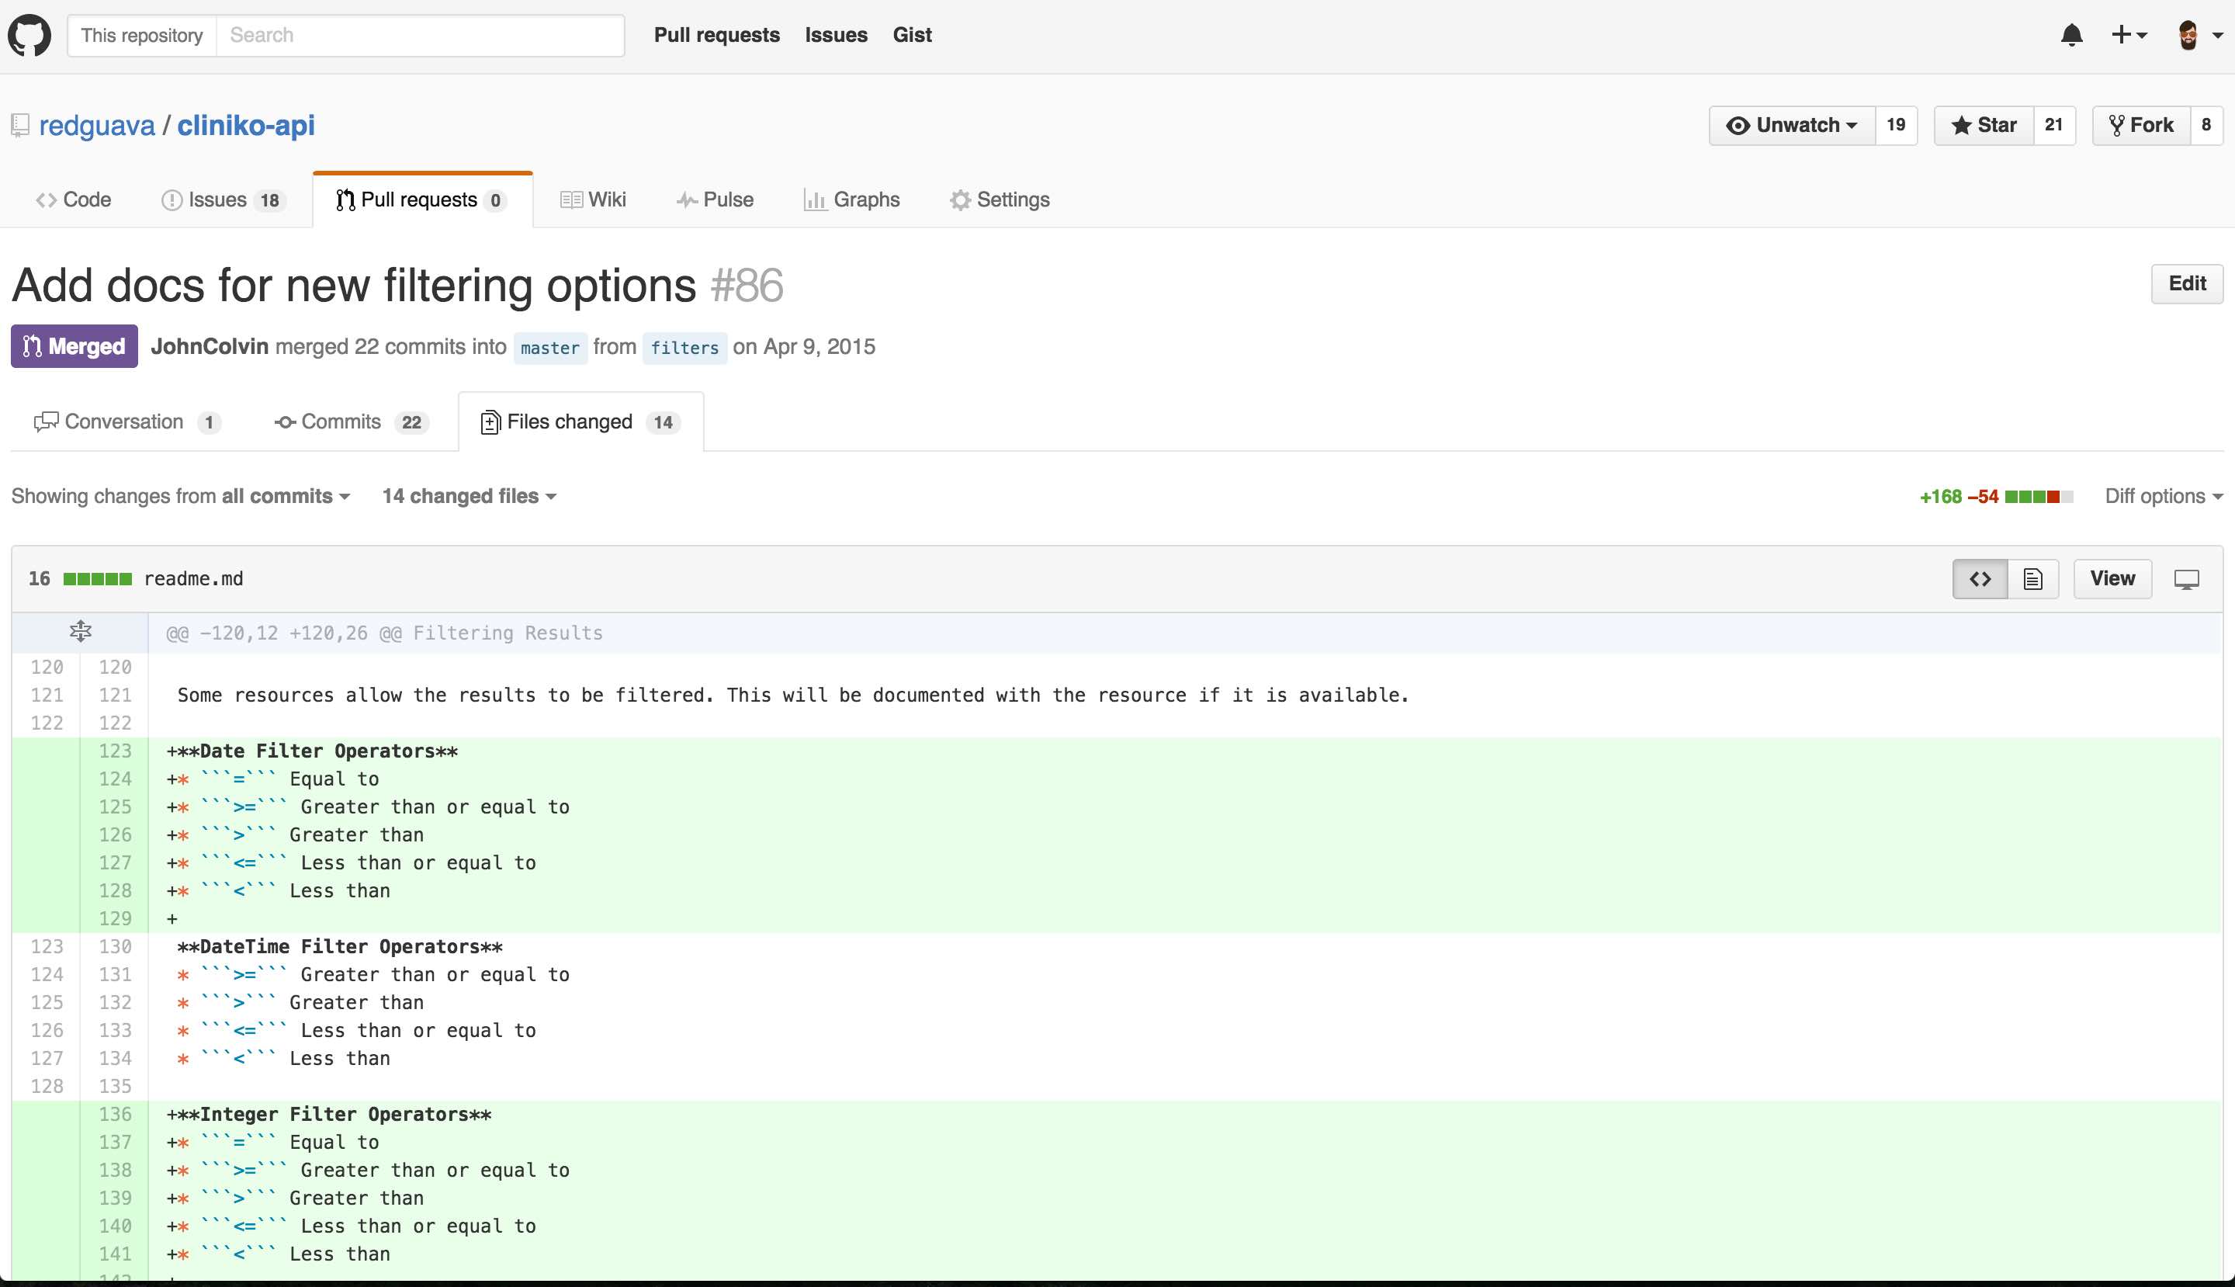2235x1287 pixels.
Task: Open the Graphs tab
Action: [852, 199]
